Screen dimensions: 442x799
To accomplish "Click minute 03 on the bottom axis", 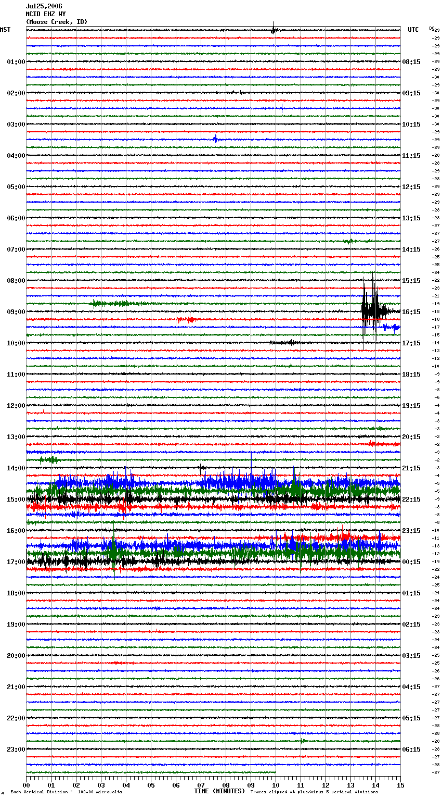I will (x=101, y=785).
